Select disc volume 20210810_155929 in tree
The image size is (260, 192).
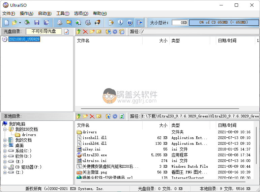(24, 39)
